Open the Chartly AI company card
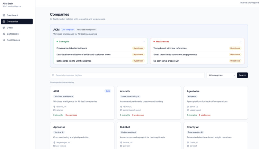Image resolution: width=259 pixels, height=149 pixels. (216, 136)
